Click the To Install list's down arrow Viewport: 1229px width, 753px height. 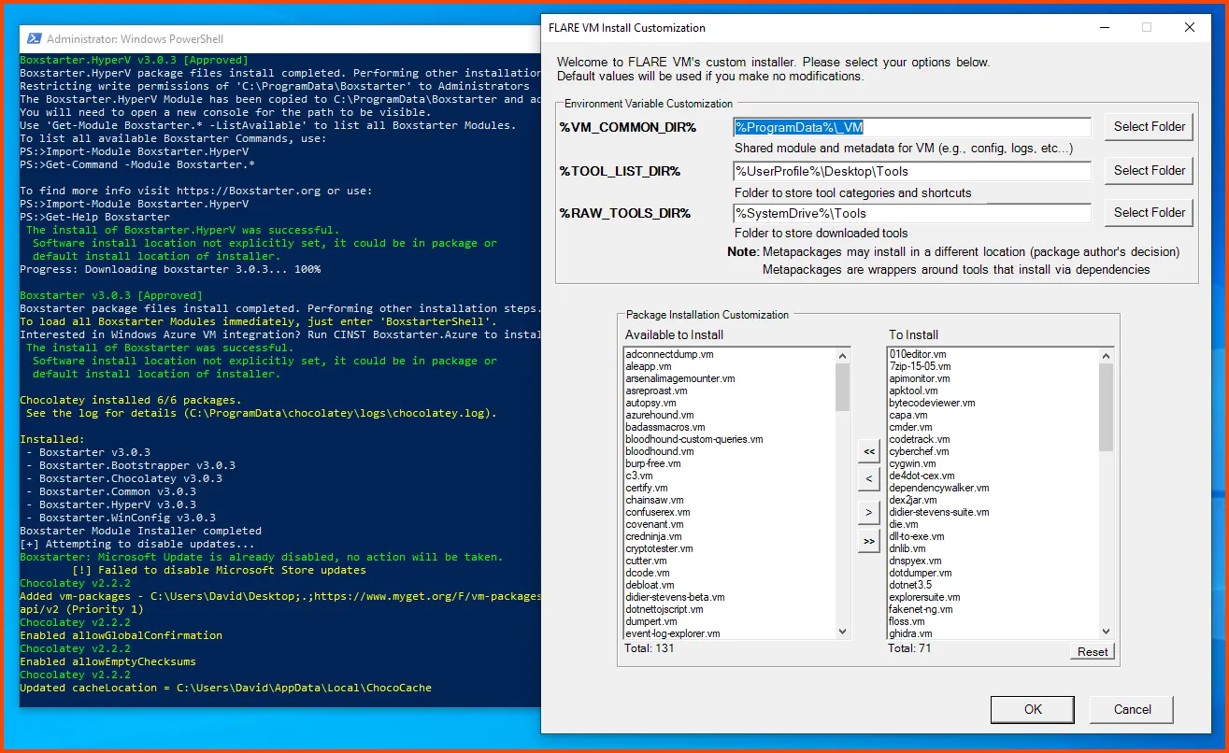[1107, 632]
